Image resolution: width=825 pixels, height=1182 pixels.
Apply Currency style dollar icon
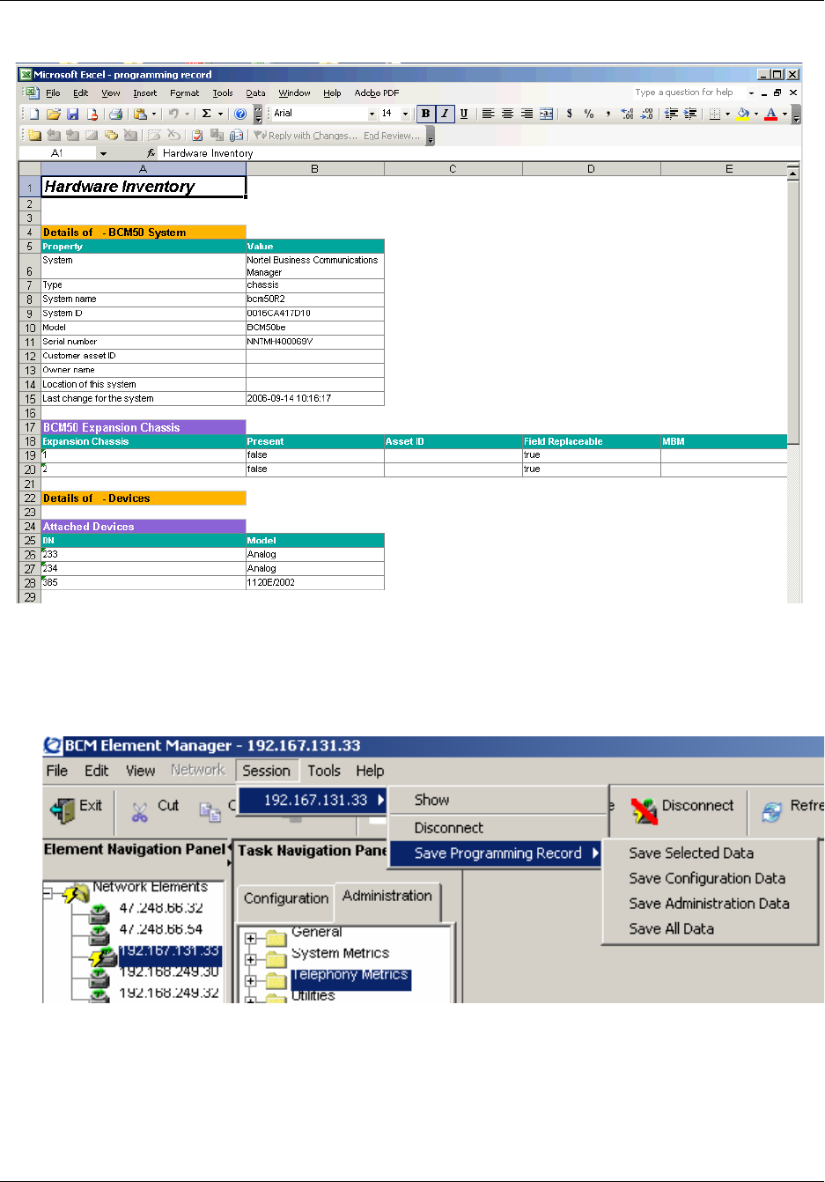tap(570, 114)
